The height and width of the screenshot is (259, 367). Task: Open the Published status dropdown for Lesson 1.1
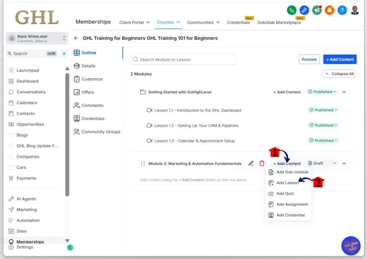(x=323, y=110)
